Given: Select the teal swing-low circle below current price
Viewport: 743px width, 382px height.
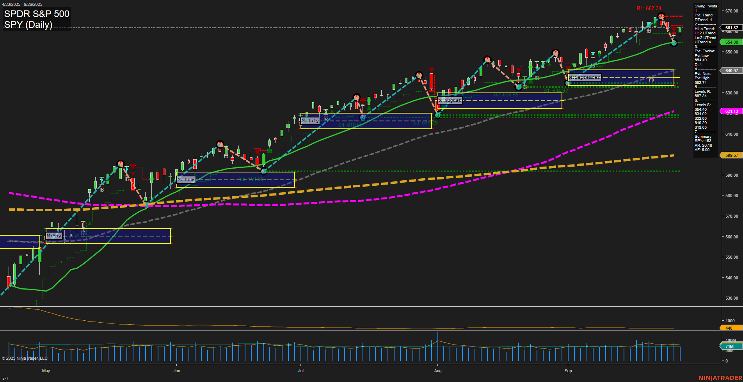Looking at the screenshot, I should pos(674,43).
